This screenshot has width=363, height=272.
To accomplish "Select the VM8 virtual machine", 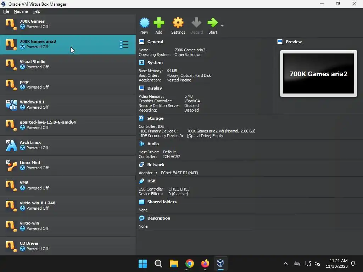I will (x=68, y=186).
